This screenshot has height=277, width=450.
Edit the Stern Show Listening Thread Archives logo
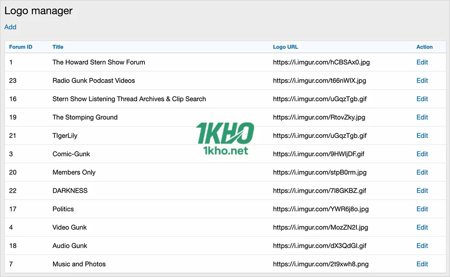(x=422, y=99)
